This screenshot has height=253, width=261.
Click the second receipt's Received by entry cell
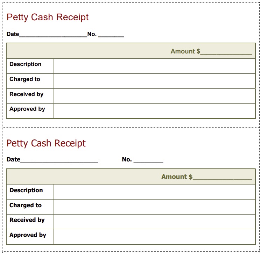click(x=154, y=222)
